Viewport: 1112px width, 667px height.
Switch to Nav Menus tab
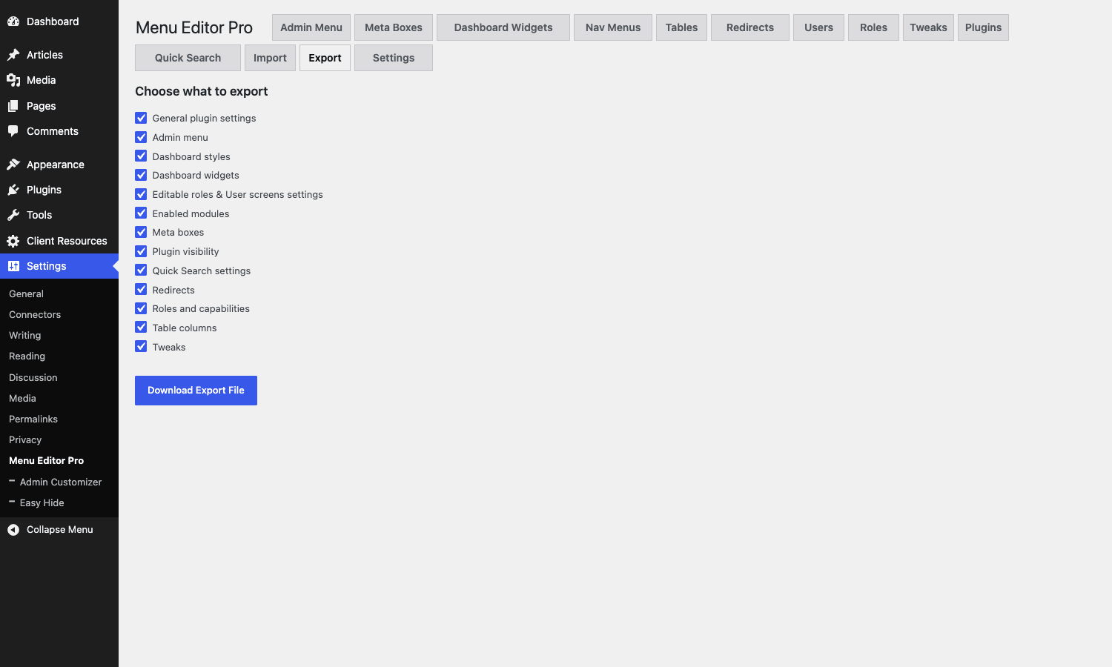click(x=613, y=27)
